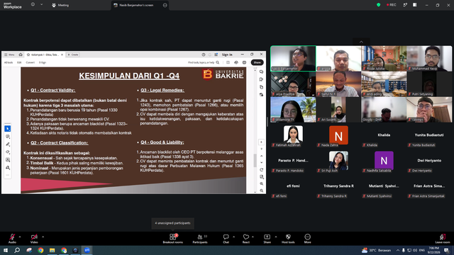
Task: Click the rotate page icon on Acrobat right rail
Action: click(x=262, y=170)
